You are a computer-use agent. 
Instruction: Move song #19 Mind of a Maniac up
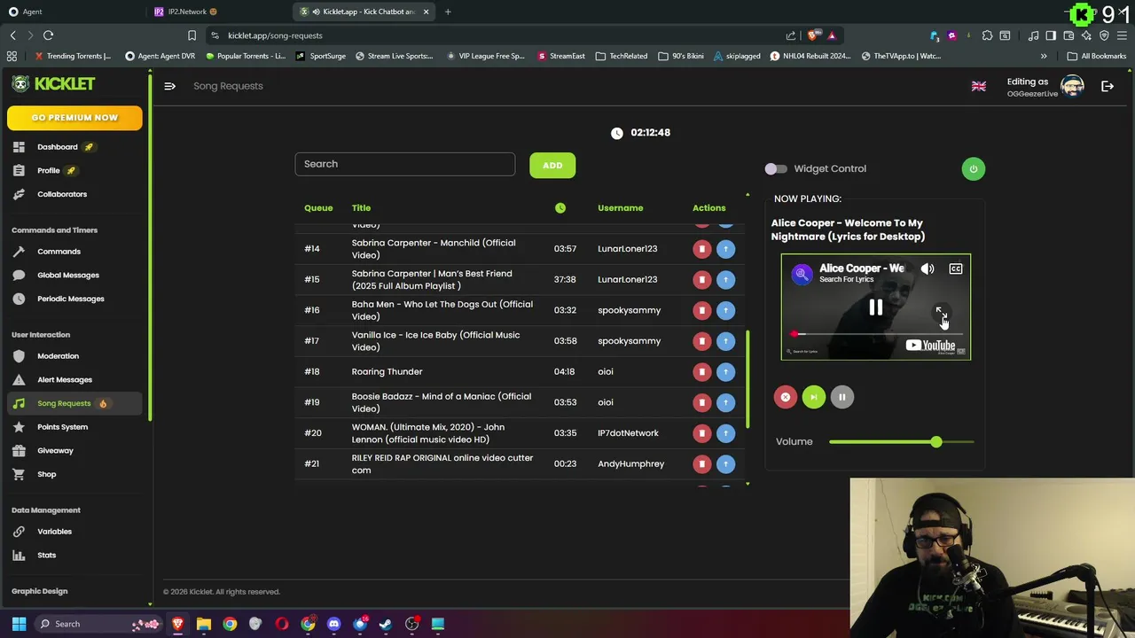click(725, 402)
